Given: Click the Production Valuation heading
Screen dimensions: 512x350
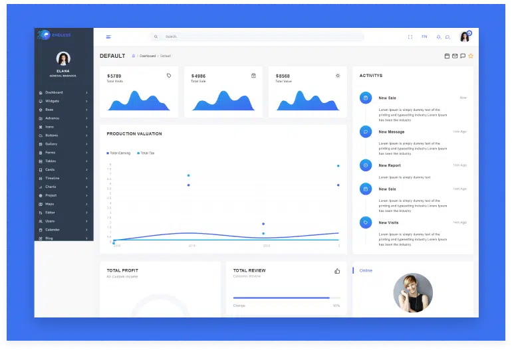Looking at the screenshot, I should click(134, 133).
